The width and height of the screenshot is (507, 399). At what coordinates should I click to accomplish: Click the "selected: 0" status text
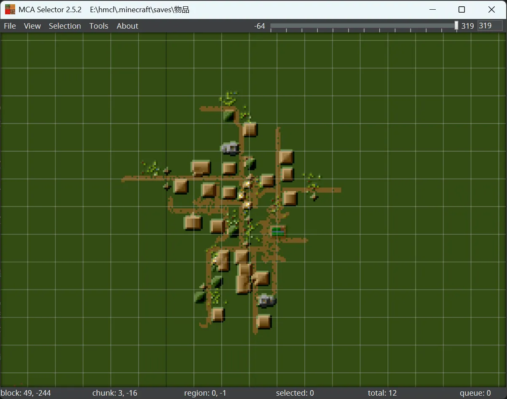coord(295,393)
